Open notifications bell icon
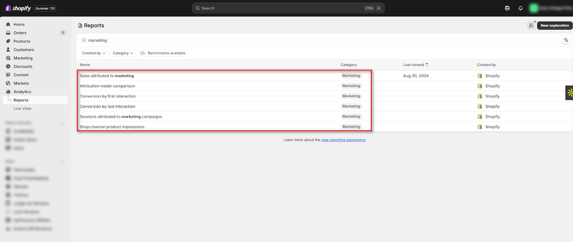 pyautogui.click(x=520, y=8)
